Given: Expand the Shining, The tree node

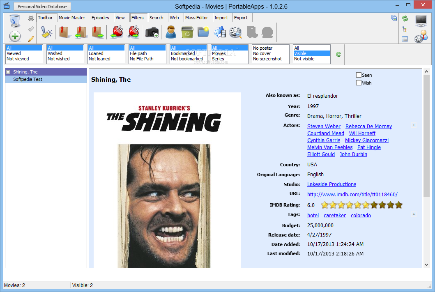Looking at the screenshot, I should coord(8,72).
